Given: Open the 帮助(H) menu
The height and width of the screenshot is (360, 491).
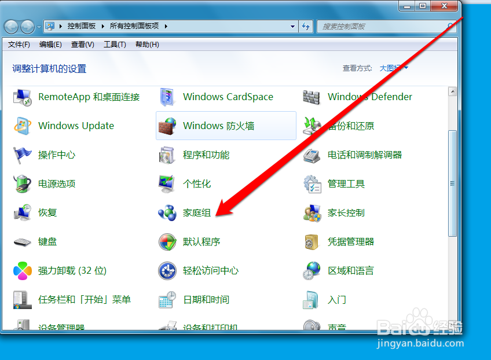Looking at the screenshot, I should tap(147, 45).
